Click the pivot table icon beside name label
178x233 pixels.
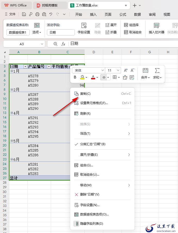[37, 25]
